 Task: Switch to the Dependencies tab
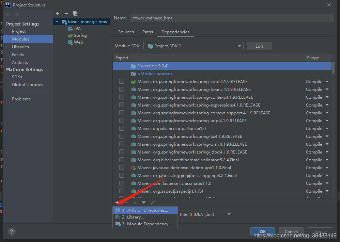[175, 32]
